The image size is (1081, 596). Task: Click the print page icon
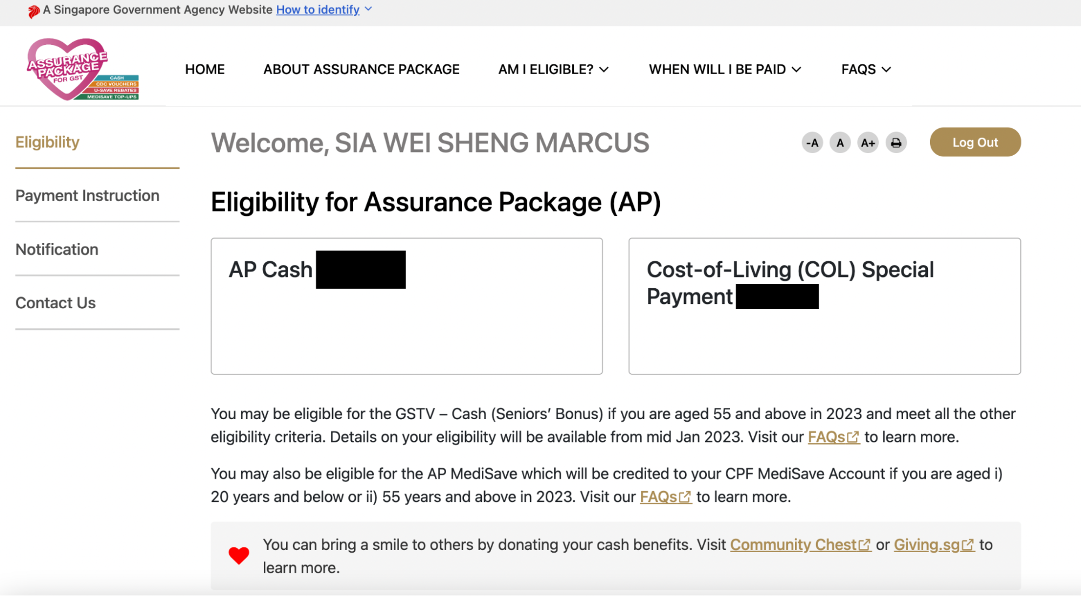click(896, 143)
